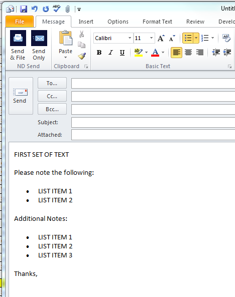Grow font size with large A icon
Screen dimensions: 235x297
[161, 38]
